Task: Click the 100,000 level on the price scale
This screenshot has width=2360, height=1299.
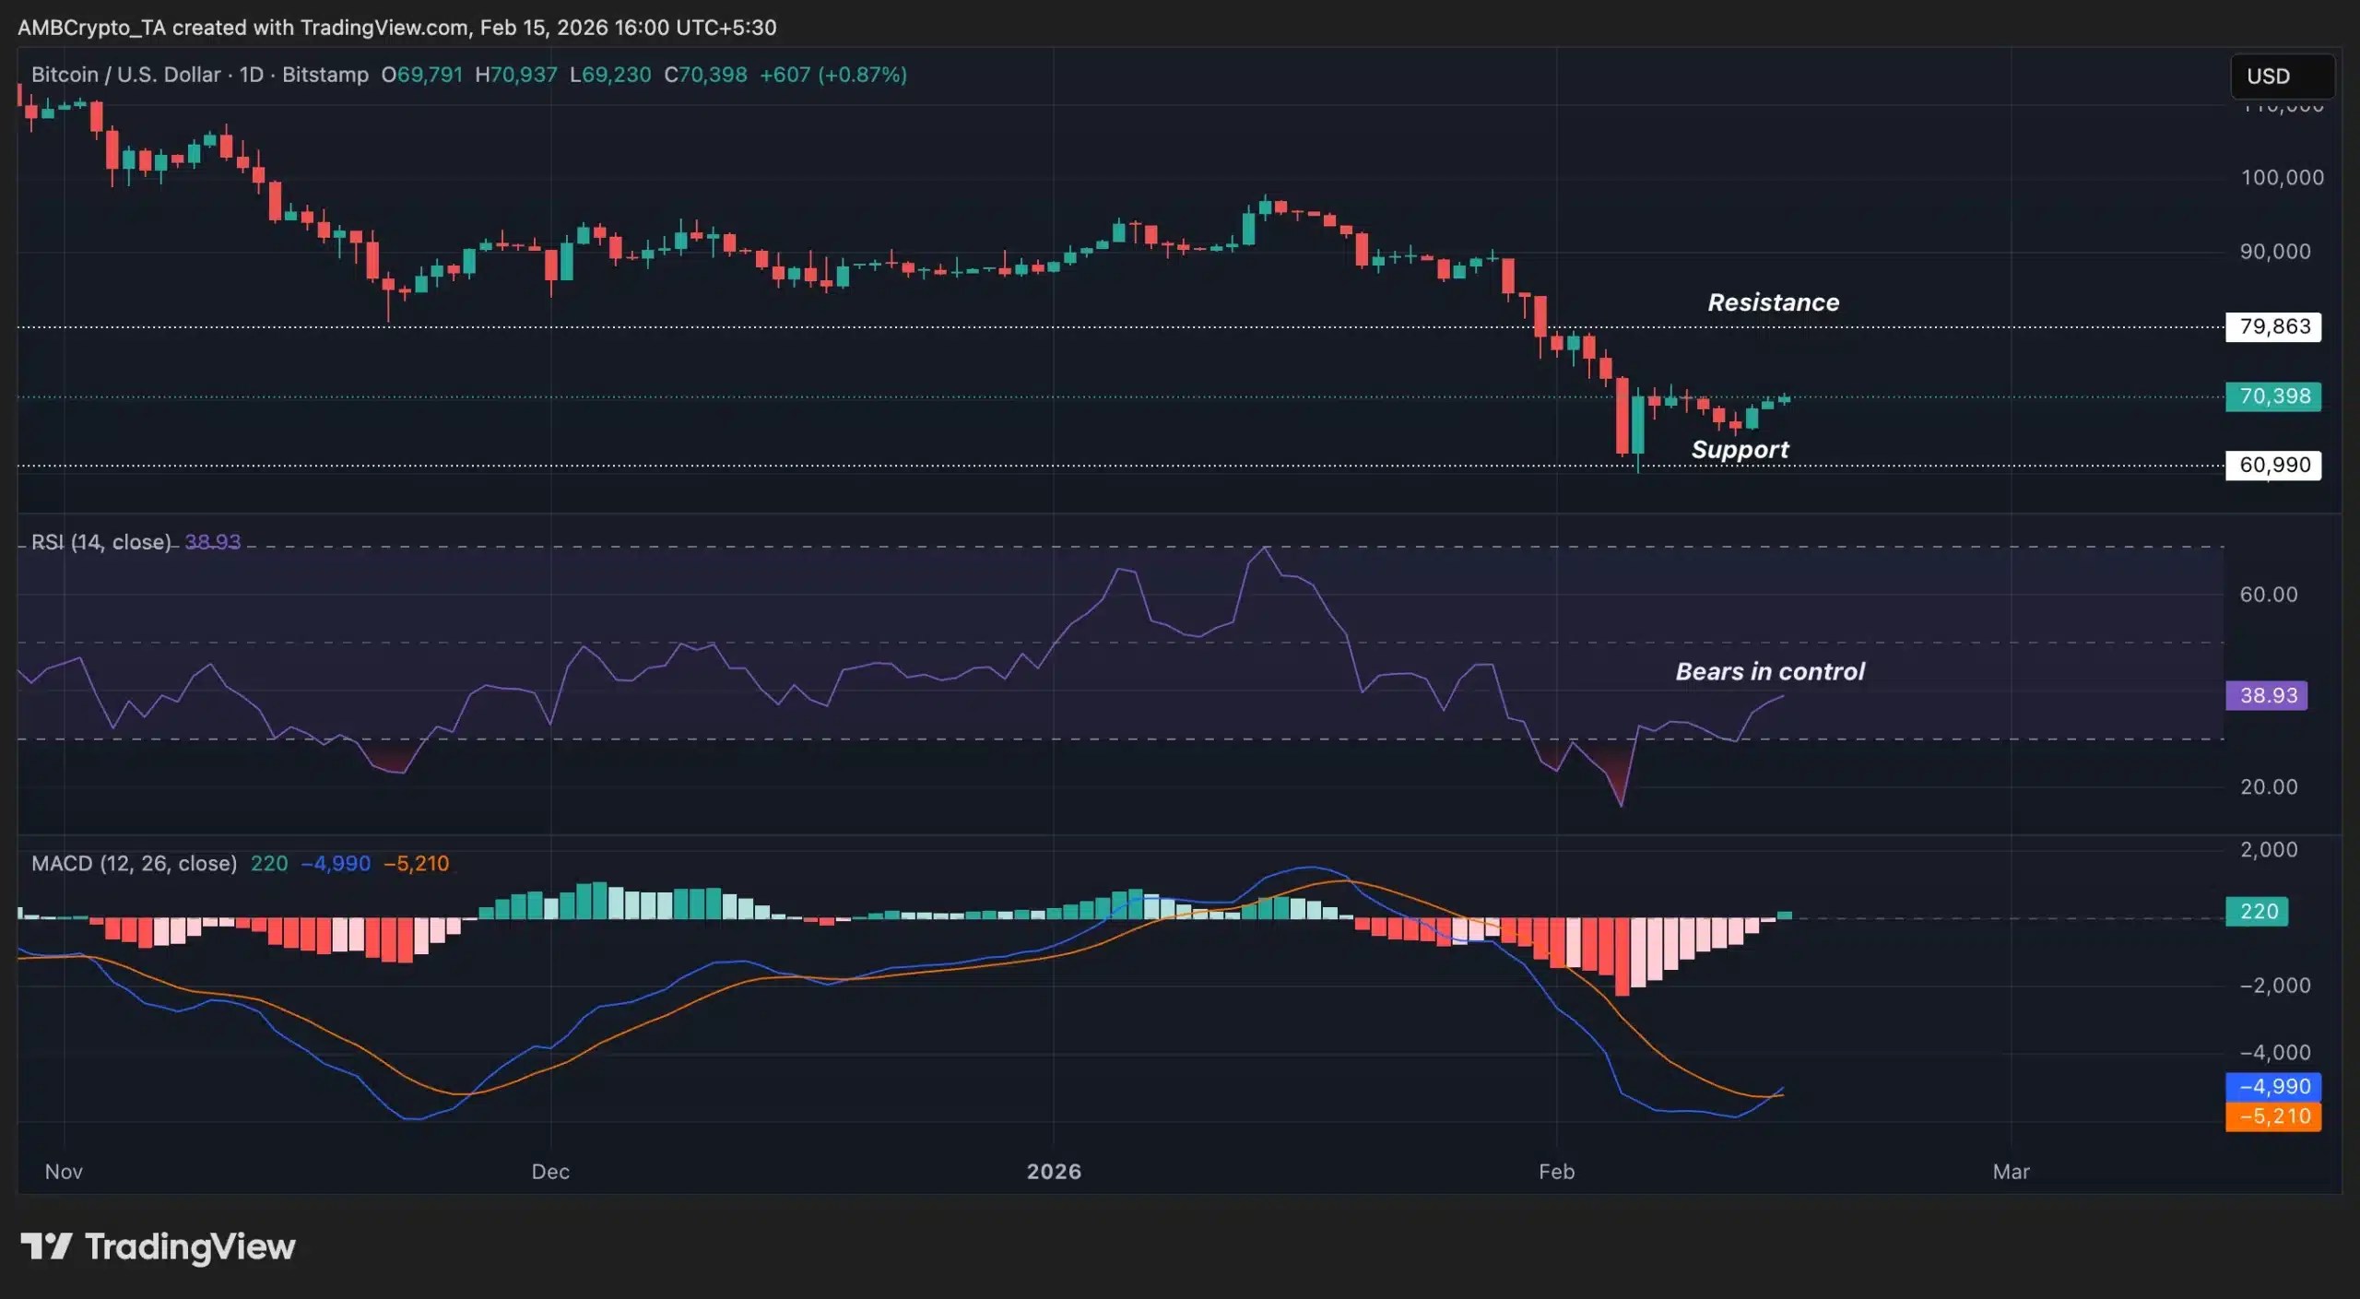Action: coord(2281,177)
